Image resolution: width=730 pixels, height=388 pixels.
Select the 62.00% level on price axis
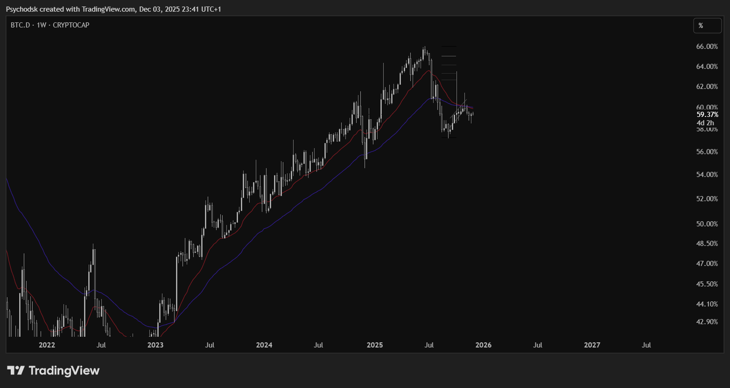tap(707, 87)
